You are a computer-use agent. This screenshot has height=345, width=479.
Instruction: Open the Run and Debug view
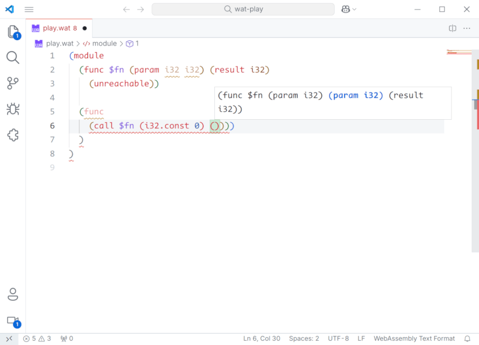tap(13, 109)
